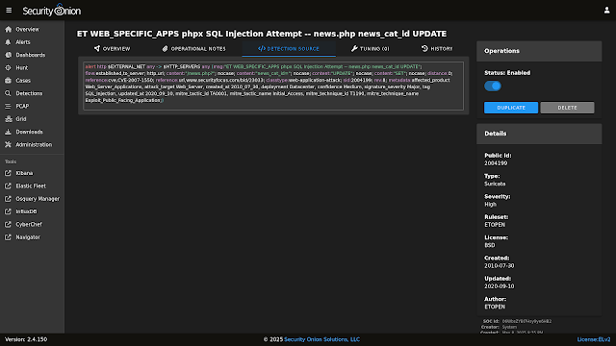Click inside the Suricata rule source box
The height and width of the screenshot is (346, 616).
(273, 86)
